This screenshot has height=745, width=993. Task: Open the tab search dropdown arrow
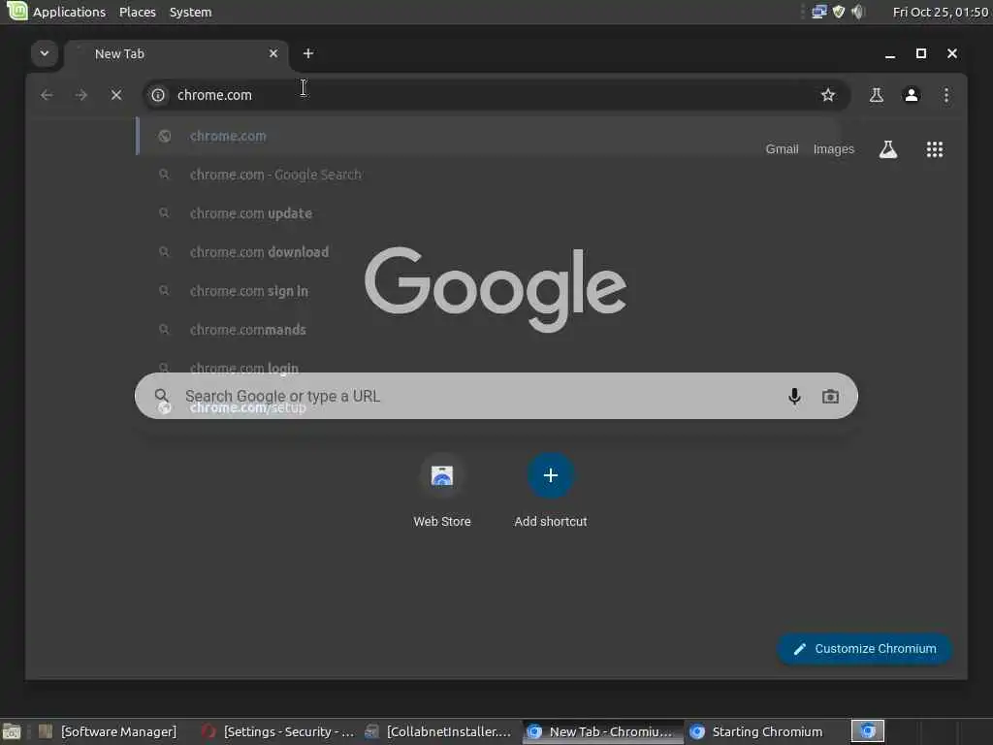click(45, 53)
